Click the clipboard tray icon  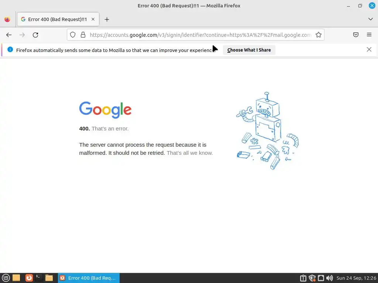coord(303,278)
